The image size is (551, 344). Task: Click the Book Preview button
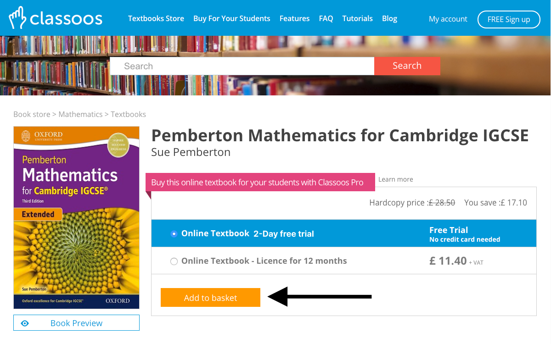click(x=76, y=323)
